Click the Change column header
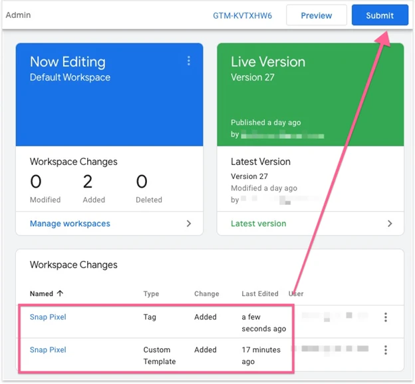Screen dimensions: 415x384 point(206,293)
